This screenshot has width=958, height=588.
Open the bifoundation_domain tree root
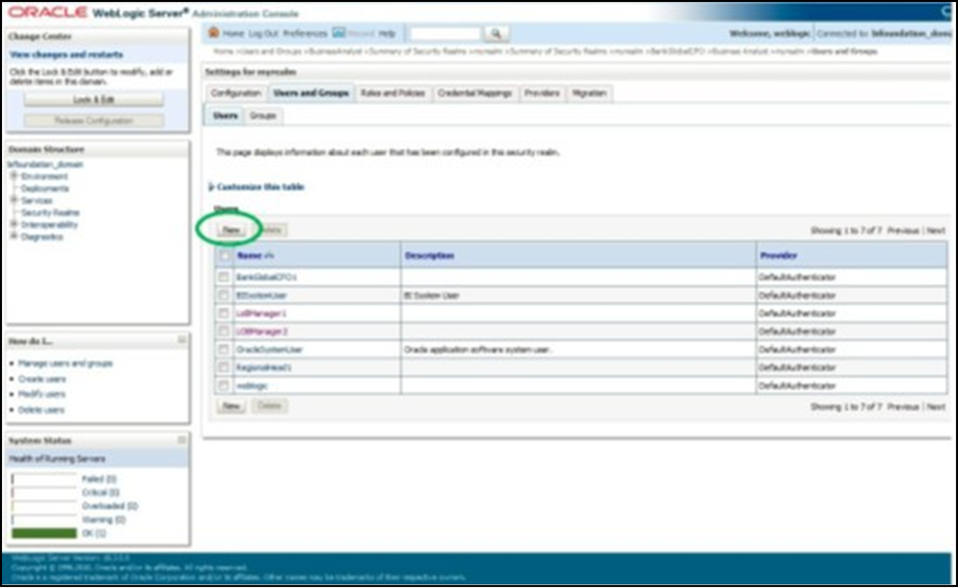45,164
